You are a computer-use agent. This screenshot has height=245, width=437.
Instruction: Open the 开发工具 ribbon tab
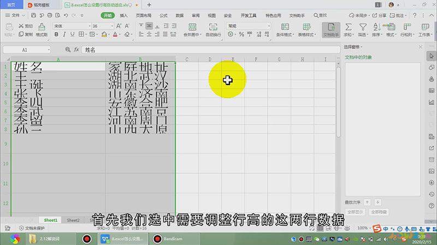[249, 16]
